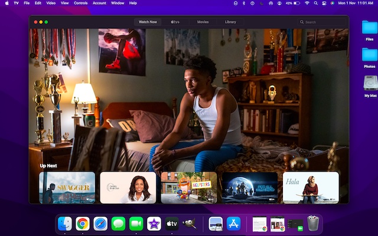Open the Help menu
Viewport: 378px width, 236px height.
point(133,3)
